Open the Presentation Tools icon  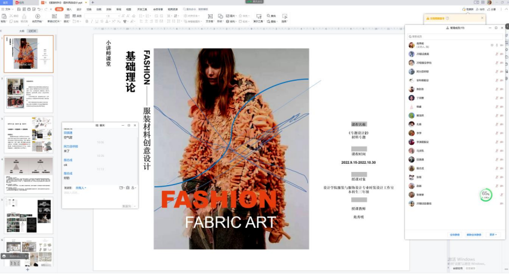(x=259, y=16)
